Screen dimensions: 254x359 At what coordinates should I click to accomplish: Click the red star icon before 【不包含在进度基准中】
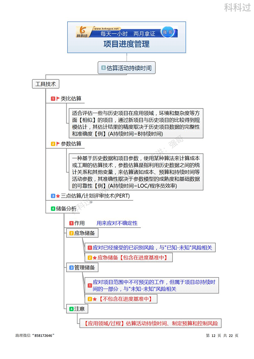tap(95, 299)
